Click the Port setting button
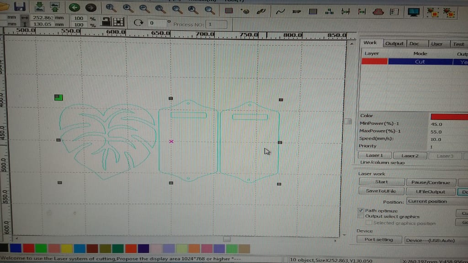Image resolution: width=468 pixels, height=263 pixels. click(x=379, y=239)
